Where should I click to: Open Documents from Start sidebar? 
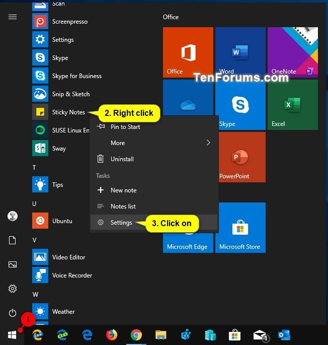[x=12, y=240]
